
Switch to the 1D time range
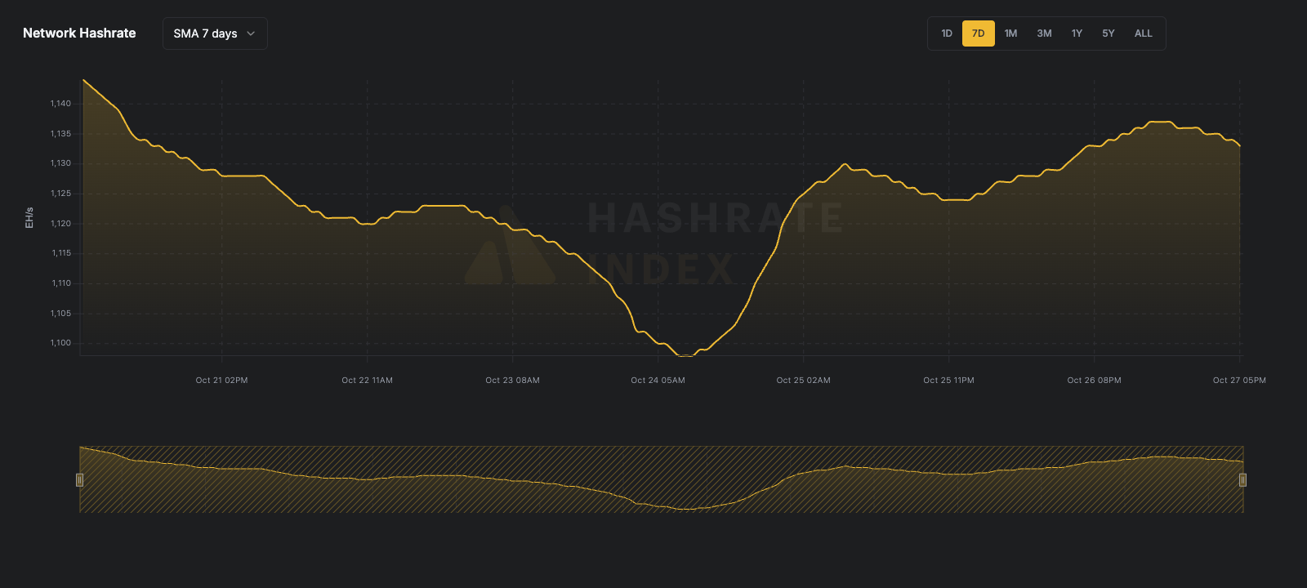click(x=946, y=33)
